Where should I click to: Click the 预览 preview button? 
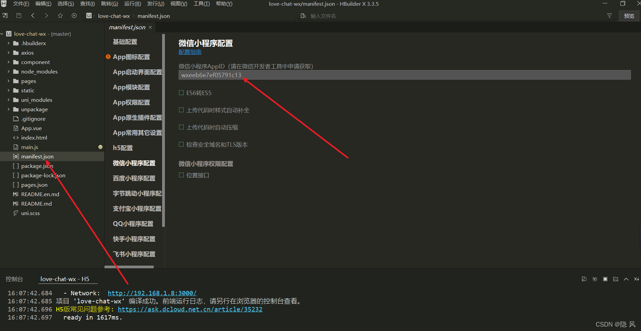(x=629, y=16)
